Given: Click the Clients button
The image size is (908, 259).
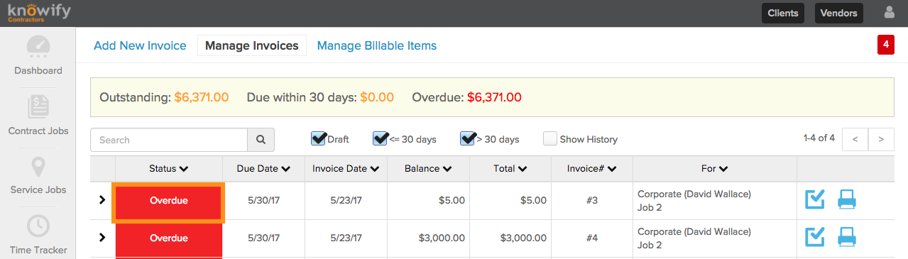Looking at the screenshot, I should 783,13.
